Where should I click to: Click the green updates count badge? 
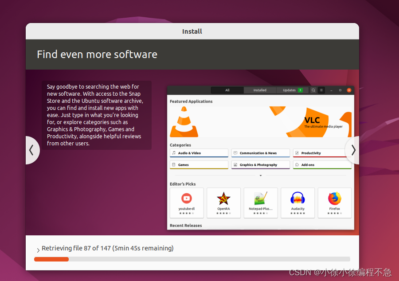click(300, 90)
